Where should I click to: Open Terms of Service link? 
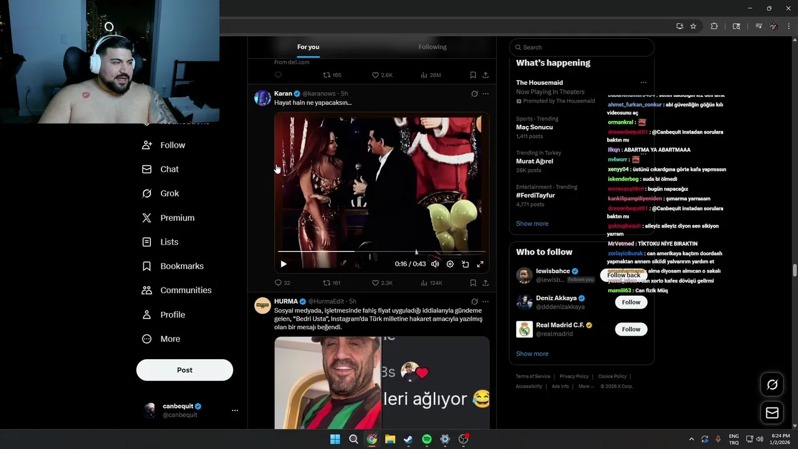[x=533, y=376]
